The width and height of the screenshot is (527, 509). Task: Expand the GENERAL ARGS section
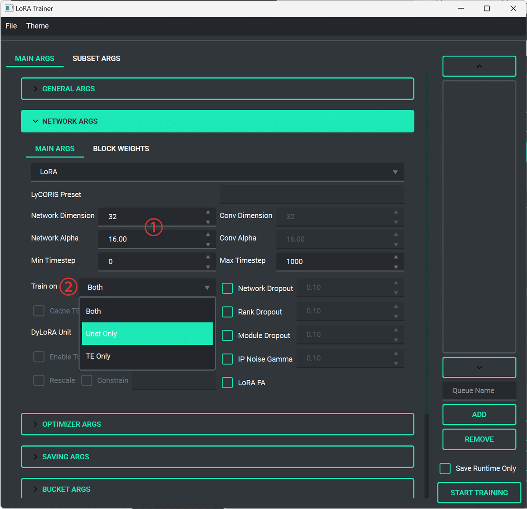217,88
